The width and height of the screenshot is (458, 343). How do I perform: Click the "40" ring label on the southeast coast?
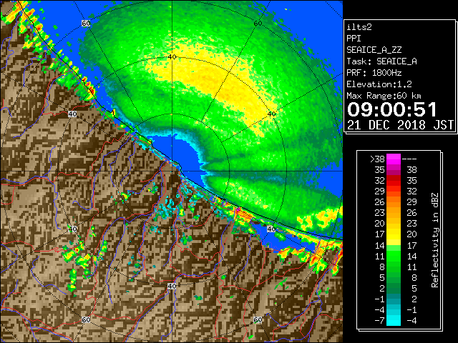(272, 229)
